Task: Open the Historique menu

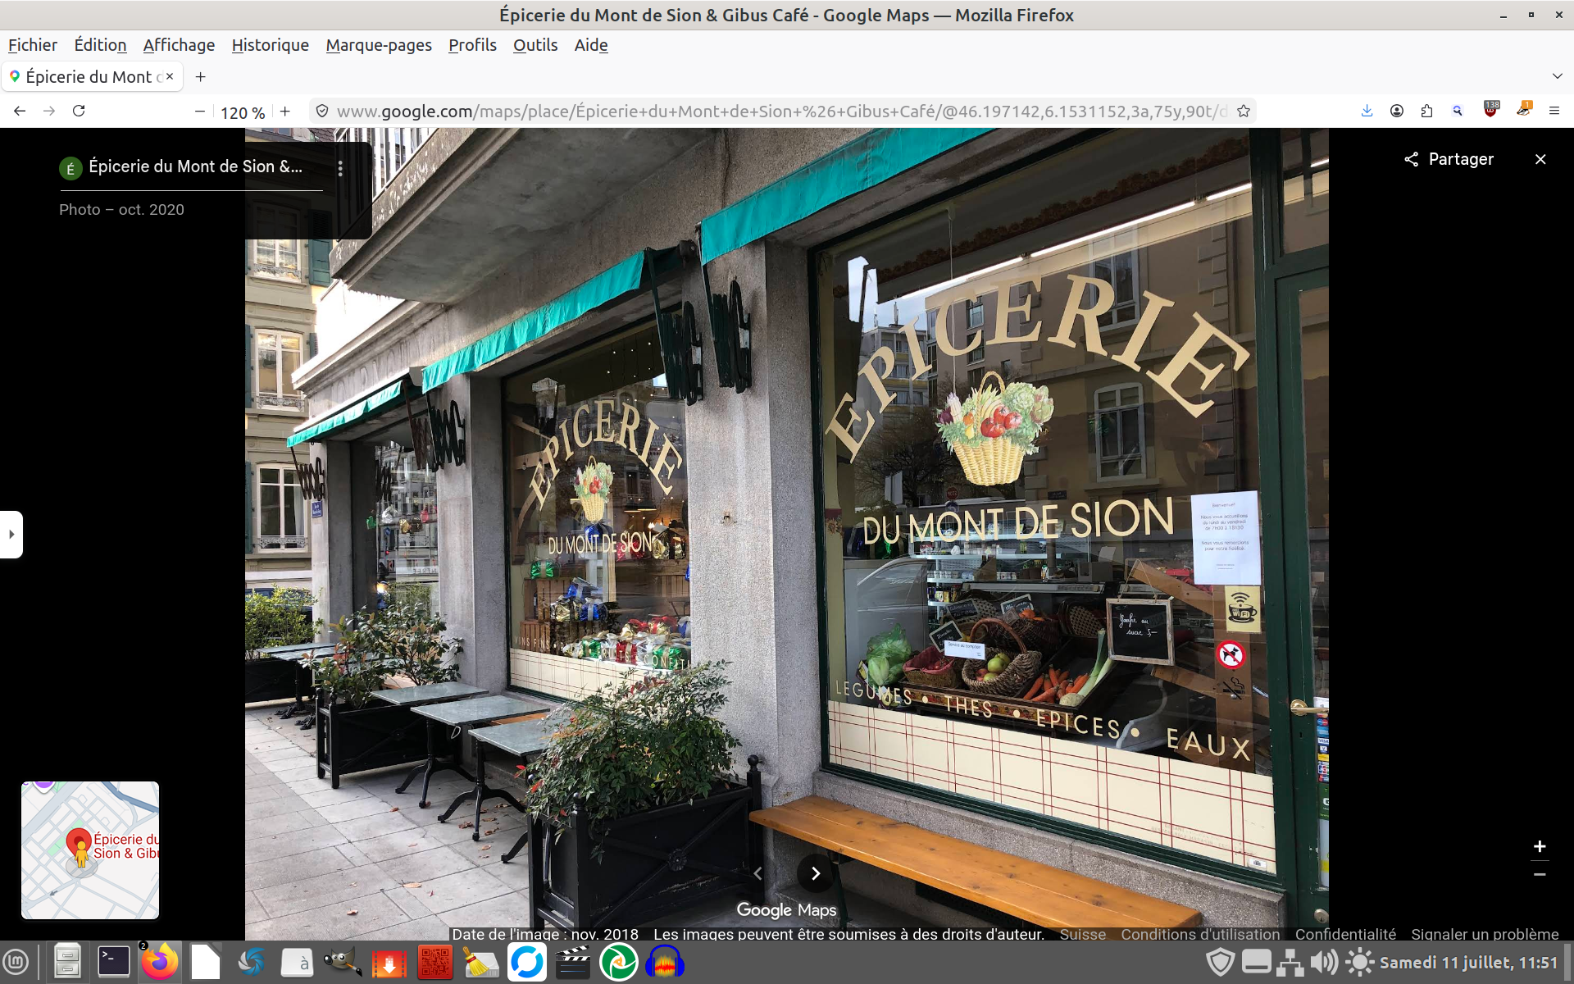Action: [x=271, y=45]
